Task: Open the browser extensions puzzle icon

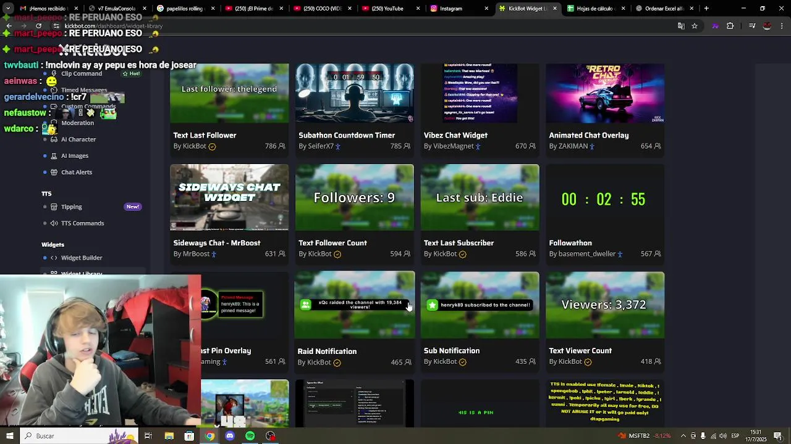Action: [x=730, y=26]
